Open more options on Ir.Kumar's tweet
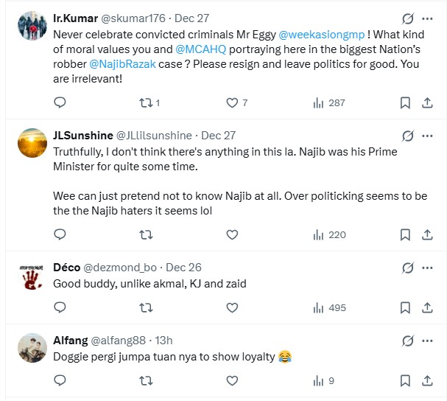The width and height of the screenshot is (447, 401). click(428, 18)
